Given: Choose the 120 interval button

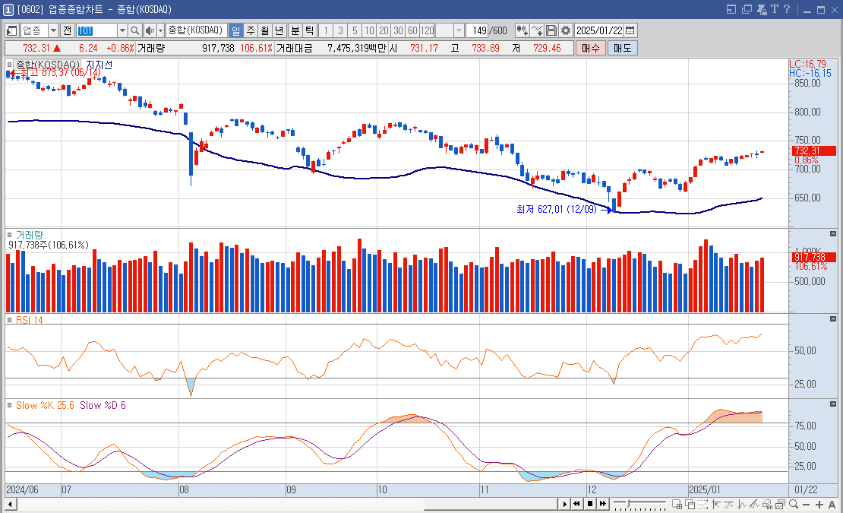Looking at the screenshot, I should (x=428, y=30).
